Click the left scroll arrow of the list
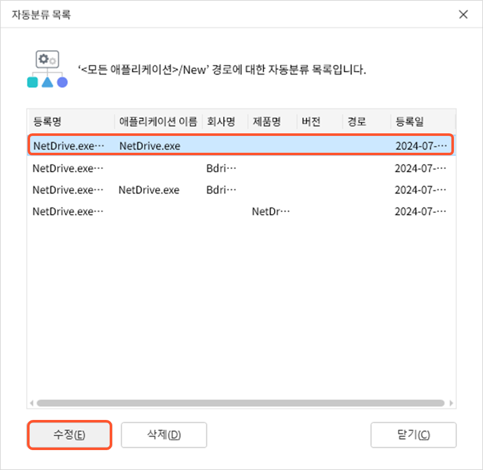This screenshot has width=483, height=470. [32, 403]
